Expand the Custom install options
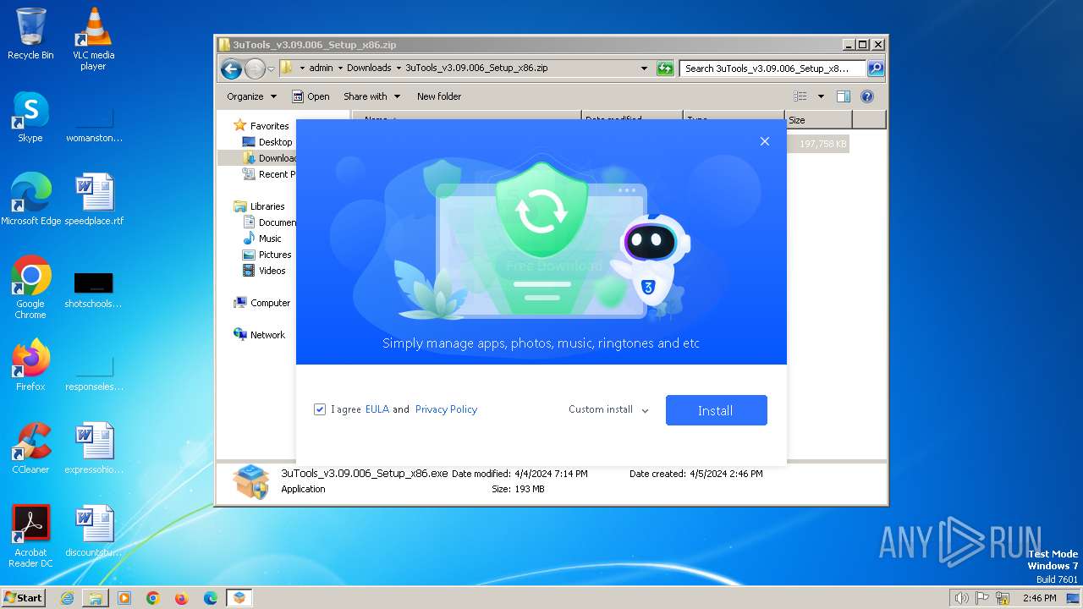The image size is (1083, 609). coord(608,409)
